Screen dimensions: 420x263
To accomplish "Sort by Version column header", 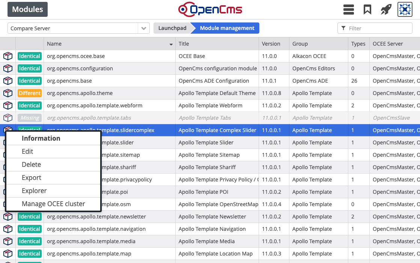I will tap(274, 44).
